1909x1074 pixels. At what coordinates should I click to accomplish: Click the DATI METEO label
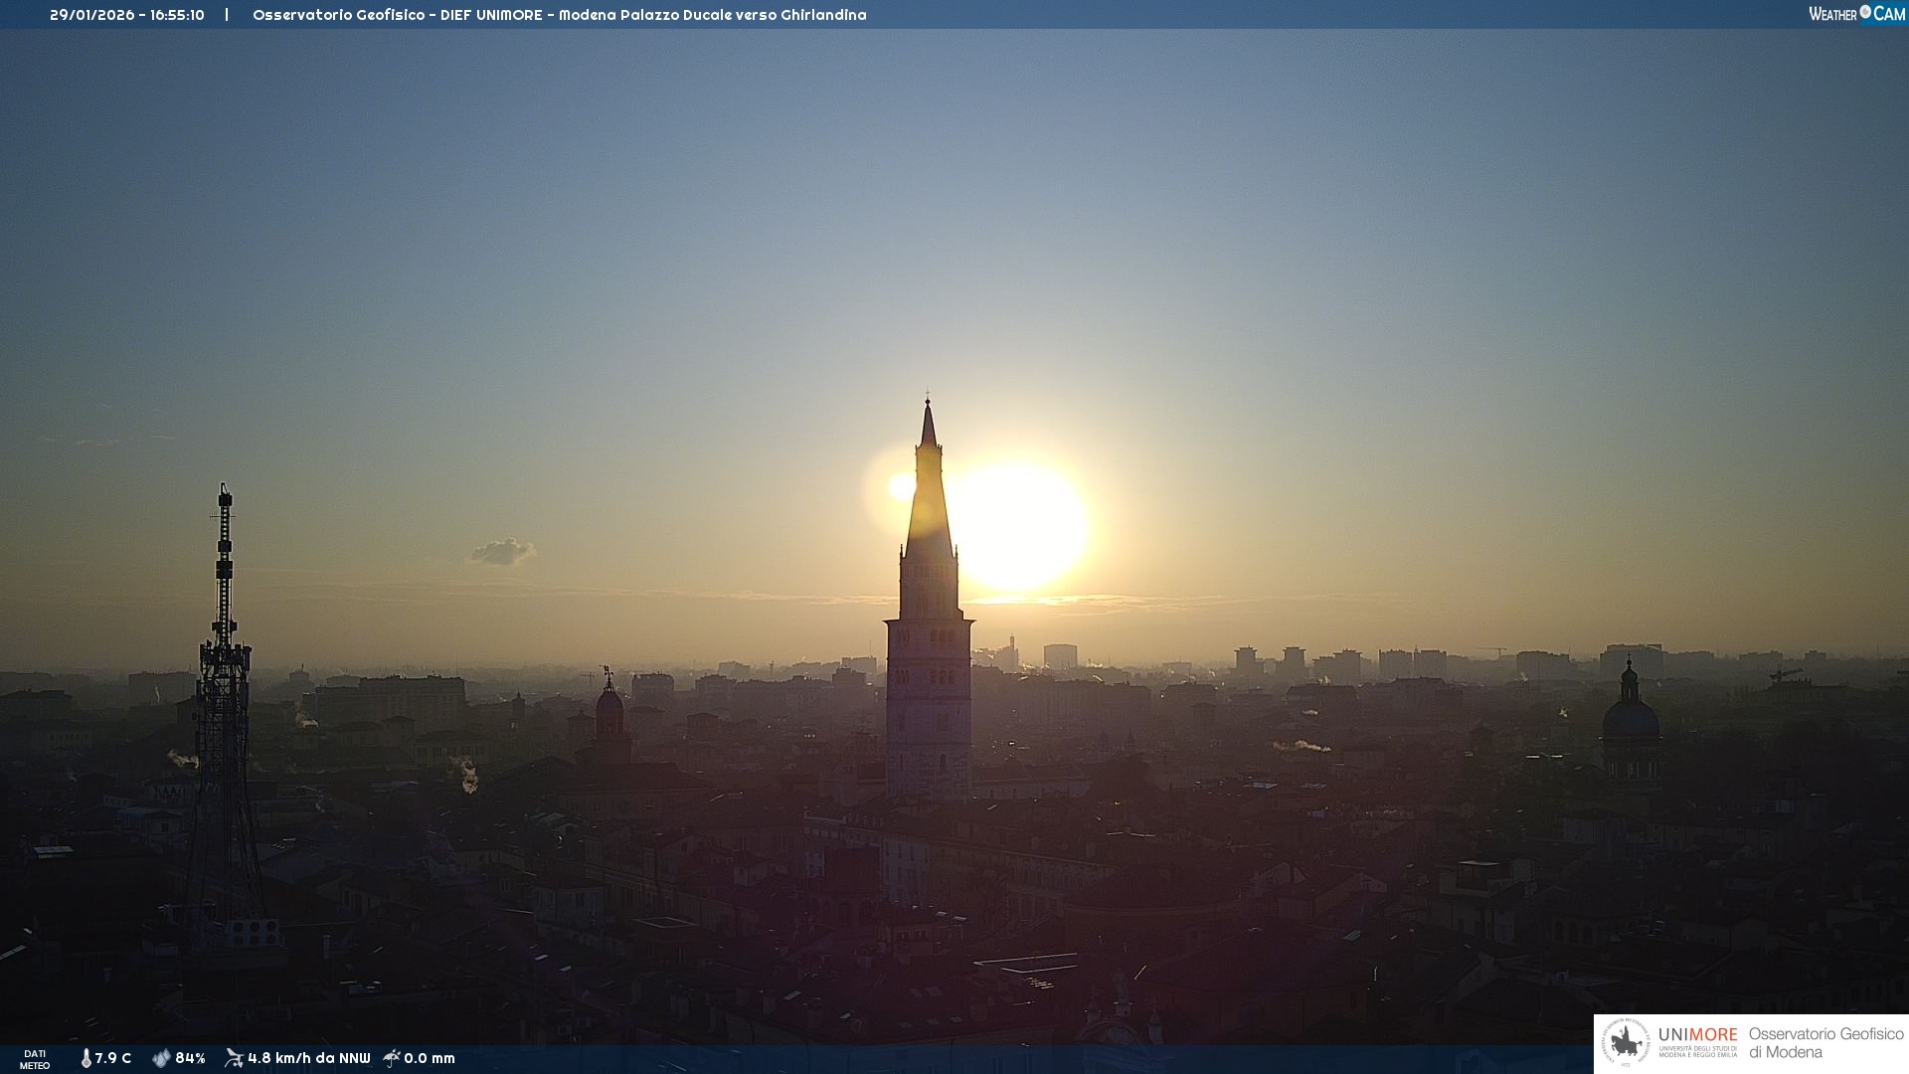[35, 1059]
